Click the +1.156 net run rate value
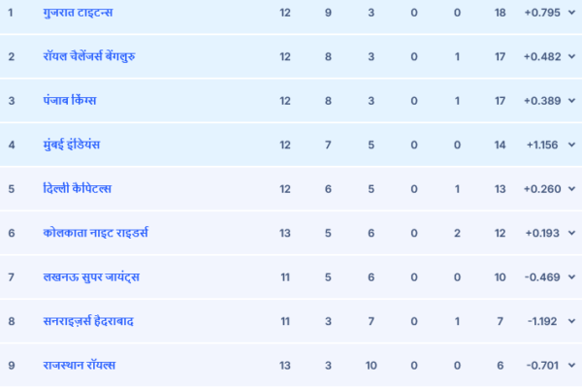Viewport: 582px width, 388px height. (542, 145)
